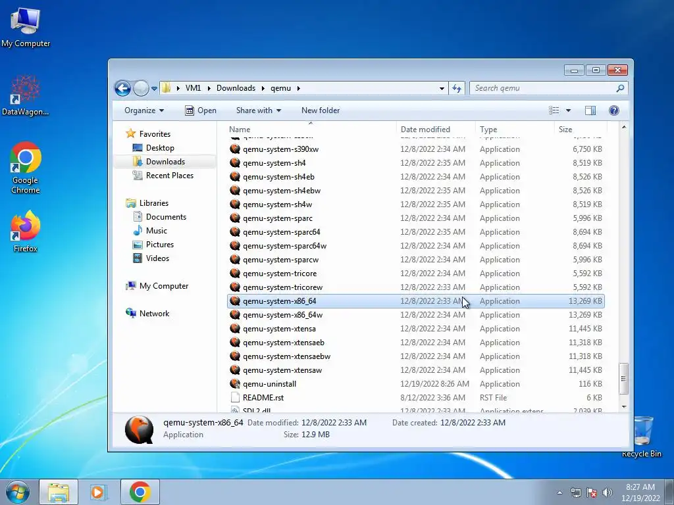Go back using Explorer back arrow
Image resolution: width=674 pixels, height=505 pixels.
tap(122, 89)
